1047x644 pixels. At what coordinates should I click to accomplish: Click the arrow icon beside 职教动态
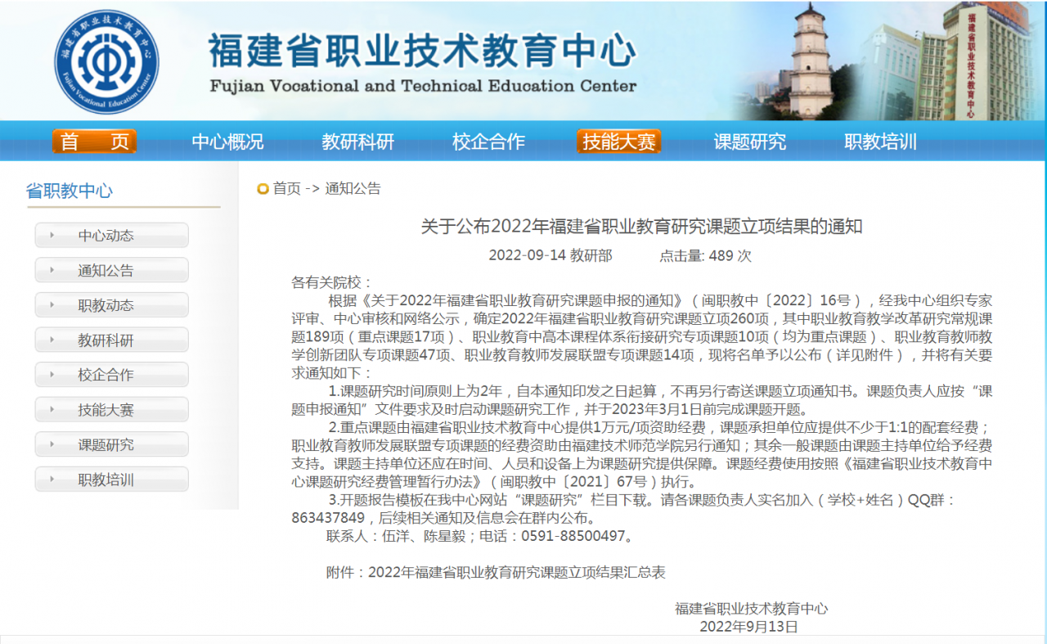click(52, 305)
